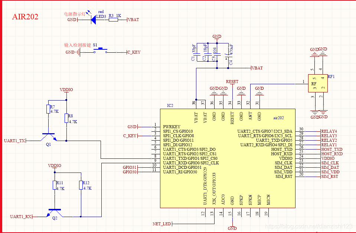Click the Chinese label 电源指示灯

(x=75, y=14)
